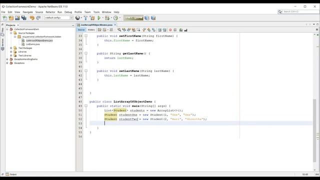The width and height of the screenshot is (320, 180).
Task: Open the default config combo box
Action: click(59, 18)
